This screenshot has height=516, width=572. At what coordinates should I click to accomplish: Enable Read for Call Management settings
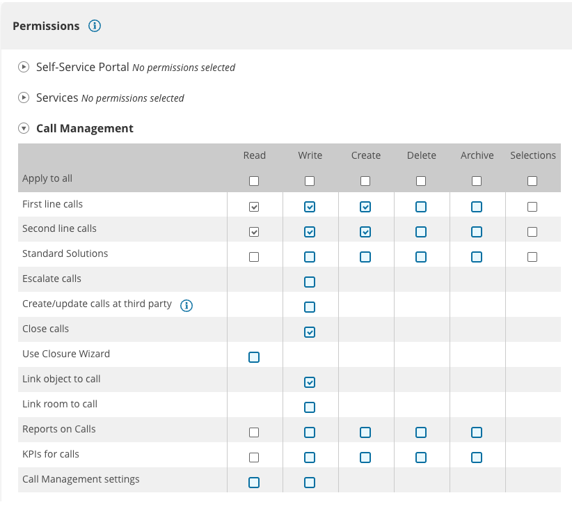click(254, 483)
